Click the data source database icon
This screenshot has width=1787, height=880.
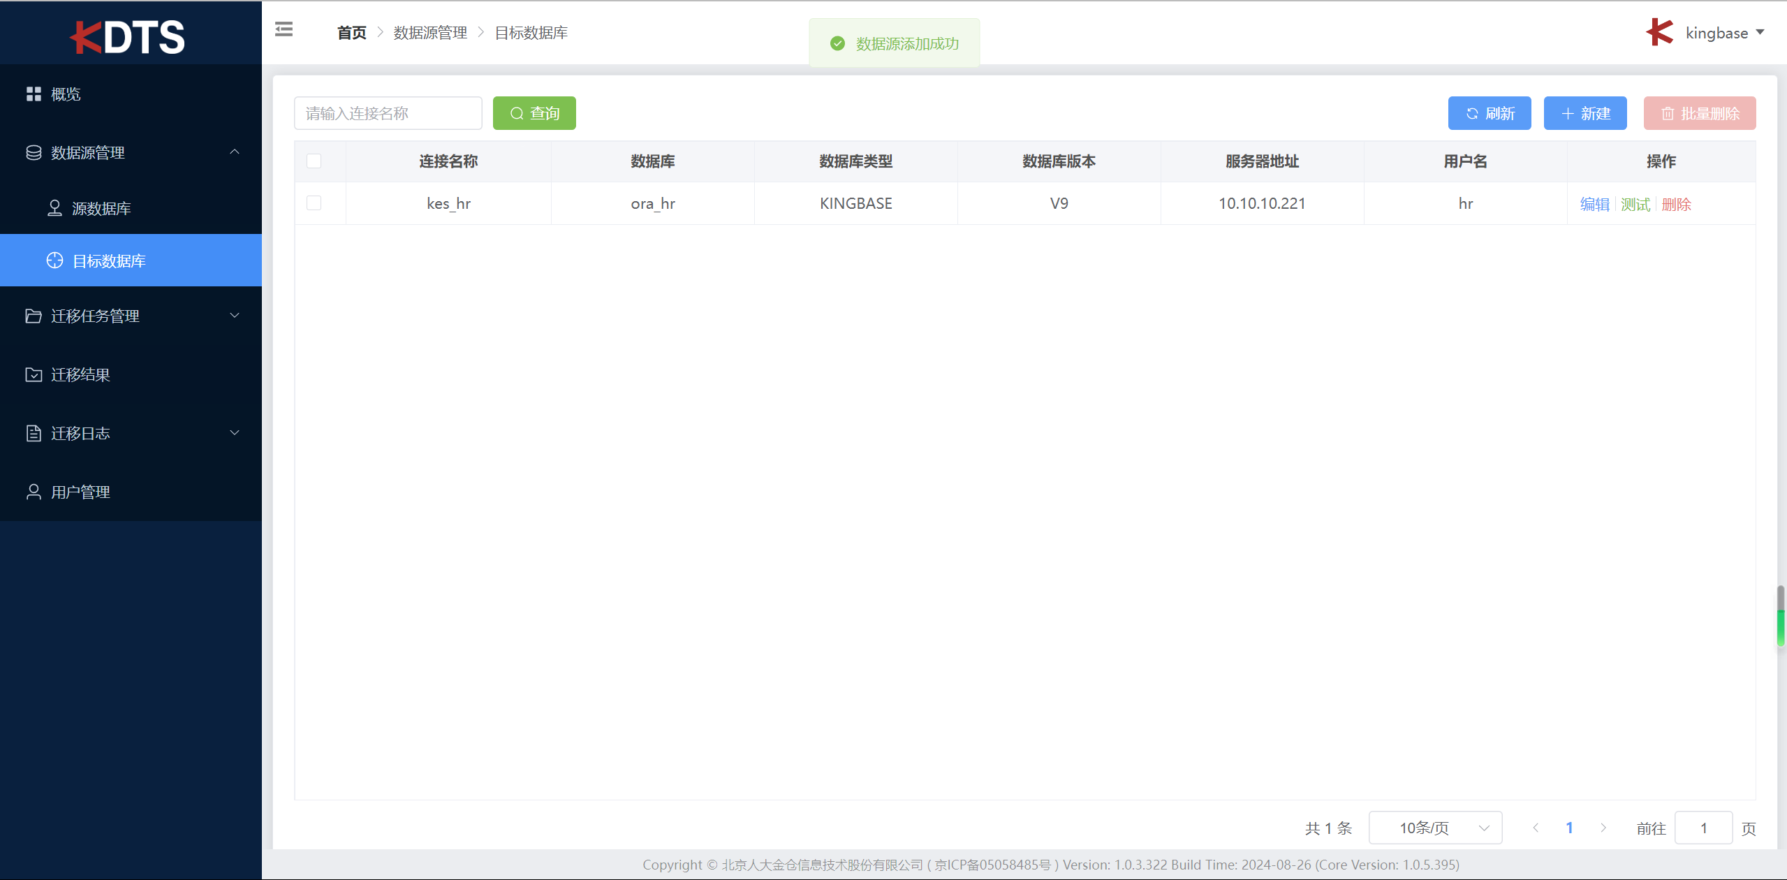[x=34, y=152]
